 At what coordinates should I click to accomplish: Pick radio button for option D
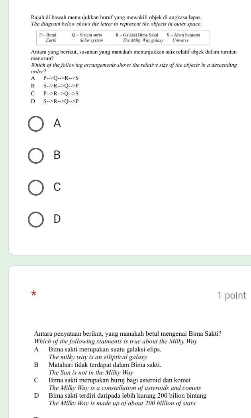tap(36, 218)
